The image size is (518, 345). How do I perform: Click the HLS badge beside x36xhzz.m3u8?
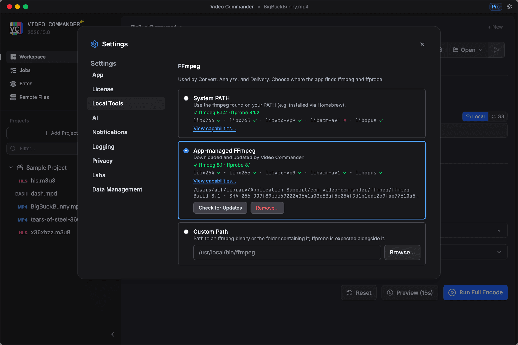tap(23, 233)
